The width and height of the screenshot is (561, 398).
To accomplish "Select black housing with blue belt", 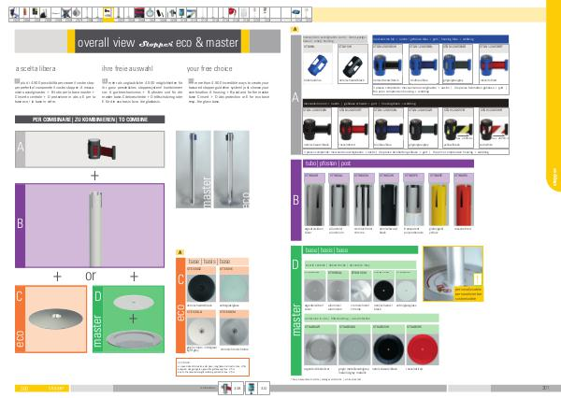I will [x=388, y=129].
